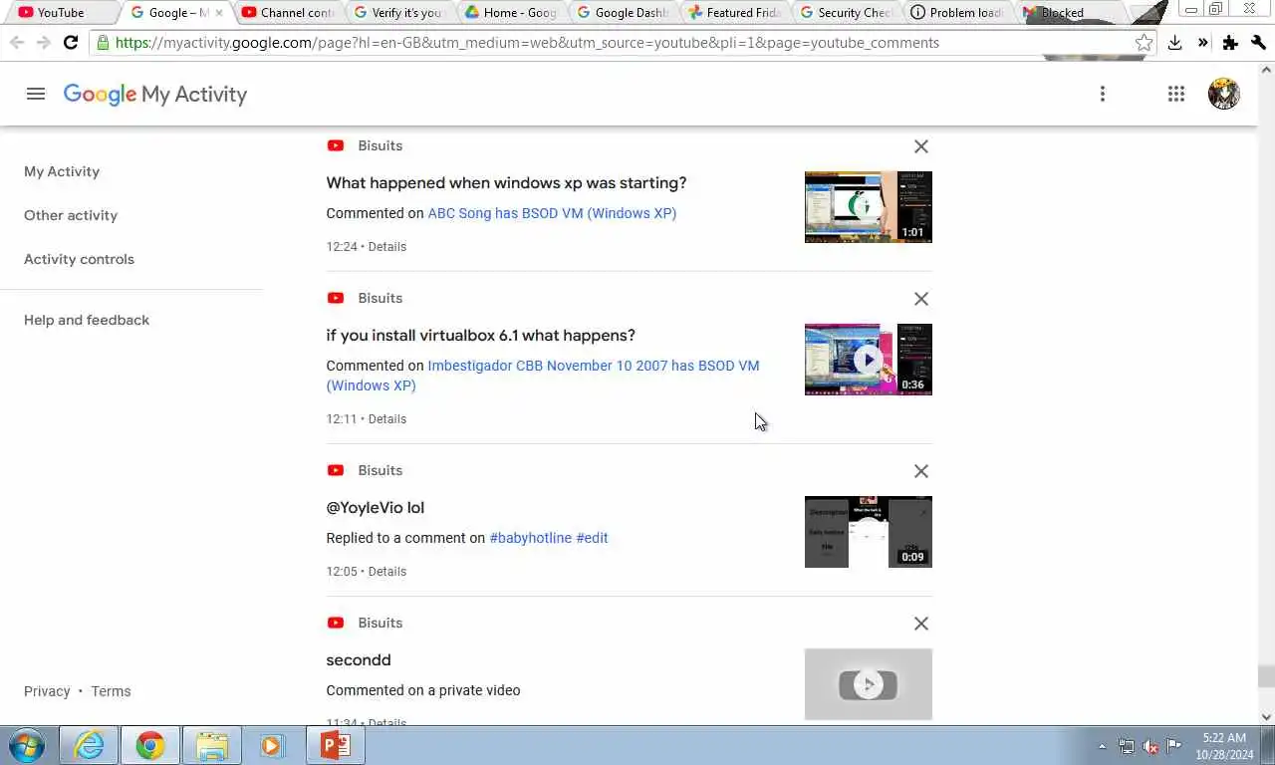Screen dimensions: 1275x765
Task: Delete the 'What happened when windows xp' activity
Action: coord(921,146)
